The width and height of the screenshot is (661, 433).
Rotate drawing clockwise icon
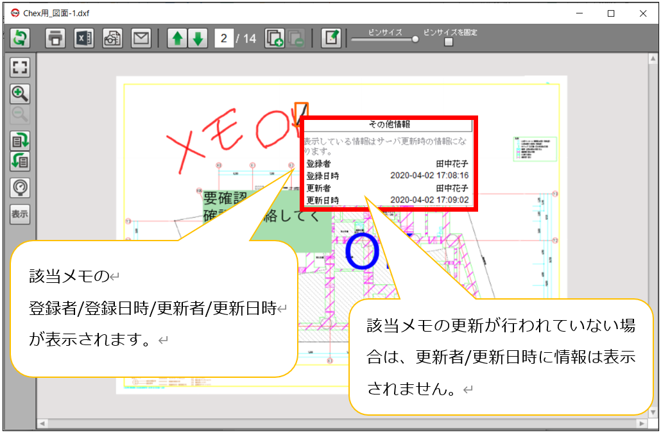(20, 140)
